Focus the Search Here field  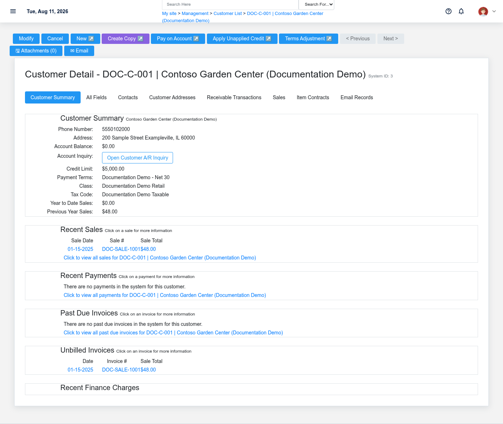tap(230, 4)
